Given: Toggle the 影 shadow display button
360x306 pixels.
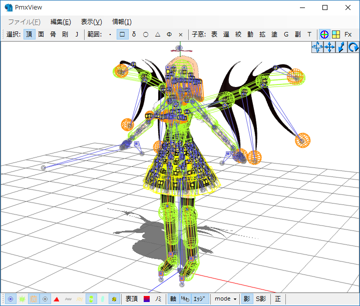Looking at the screenshot, I should point(246,299).
